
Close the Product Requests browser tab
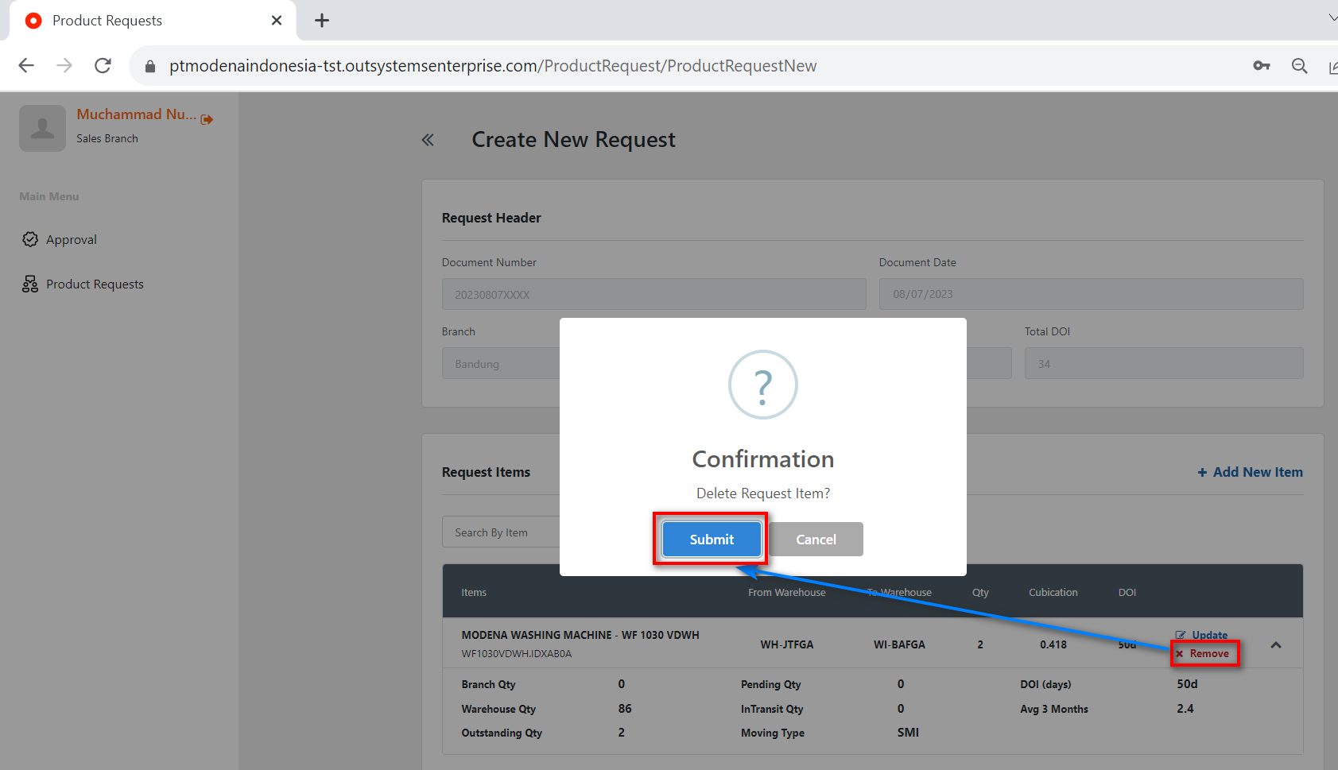tap(277, 21)
